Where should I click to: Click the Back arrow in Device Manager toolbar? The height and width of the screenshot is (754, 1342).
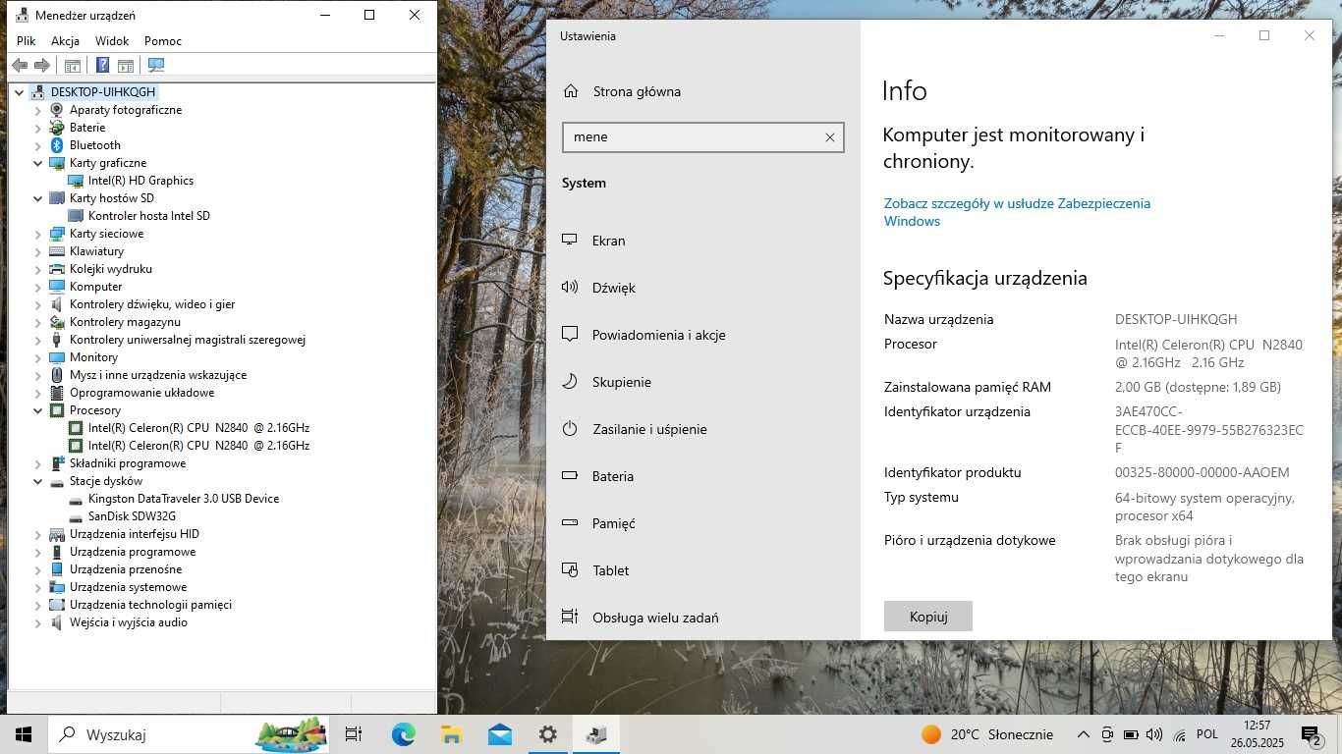20,66
